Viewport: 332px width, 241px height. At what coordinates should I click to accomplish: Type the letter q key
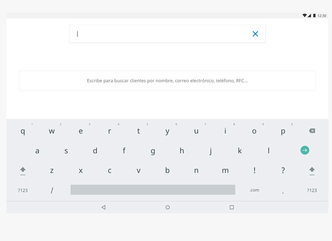pos(23,131)
